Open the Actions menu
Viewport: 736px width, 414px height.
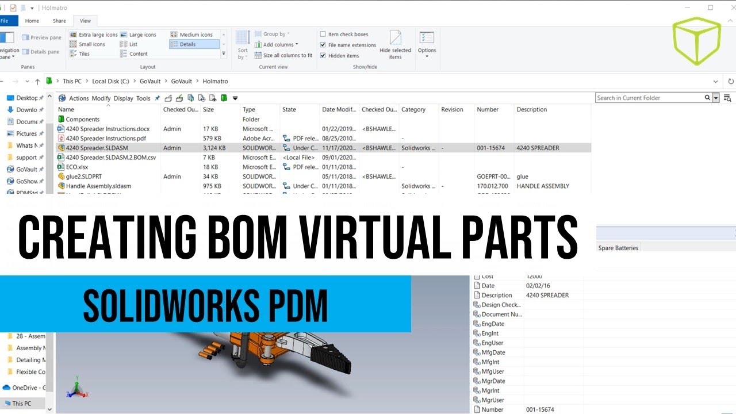click(x=79, y=98)
